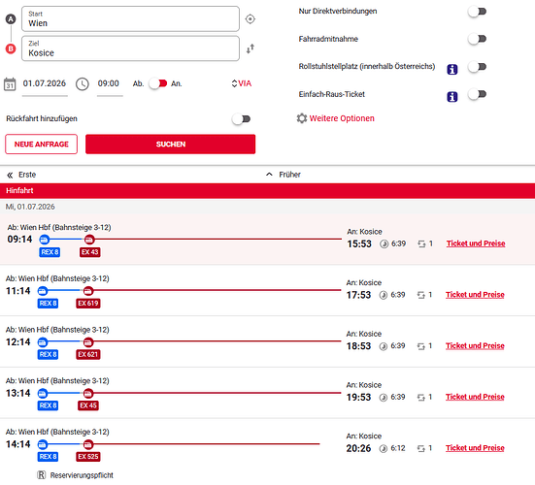
Task: Switch the Ab./An. departure-arrival toggle
Action: tap(158, 83)
